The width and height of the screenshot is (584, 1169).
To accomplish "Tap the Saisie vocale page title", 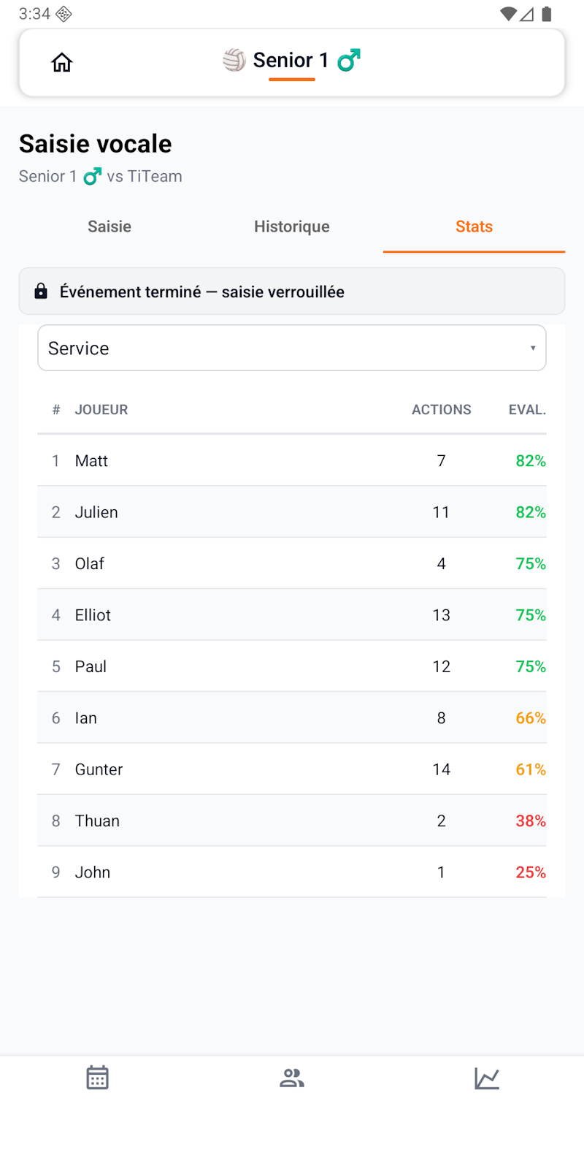I will tap(95, 143).
